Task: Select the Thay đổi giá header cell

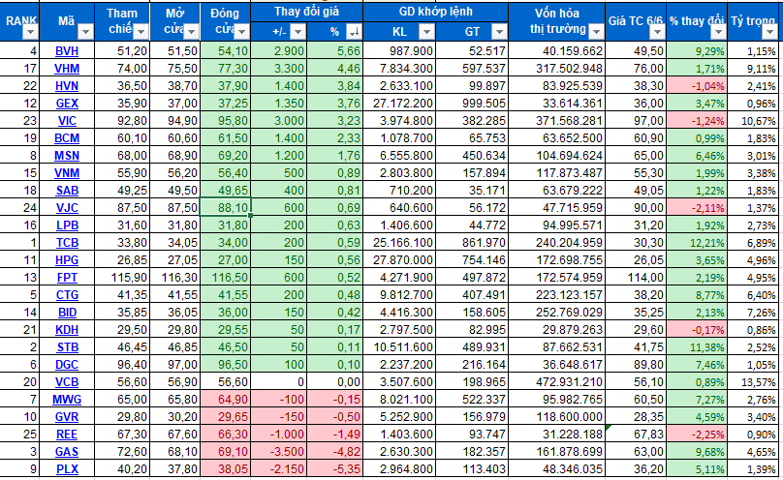Action: (x=306, y=12)
